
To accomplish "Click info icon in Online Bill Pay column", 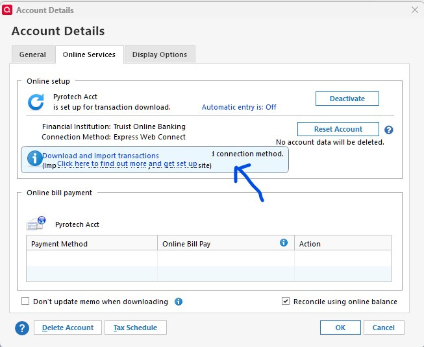I will coord(283,243).
